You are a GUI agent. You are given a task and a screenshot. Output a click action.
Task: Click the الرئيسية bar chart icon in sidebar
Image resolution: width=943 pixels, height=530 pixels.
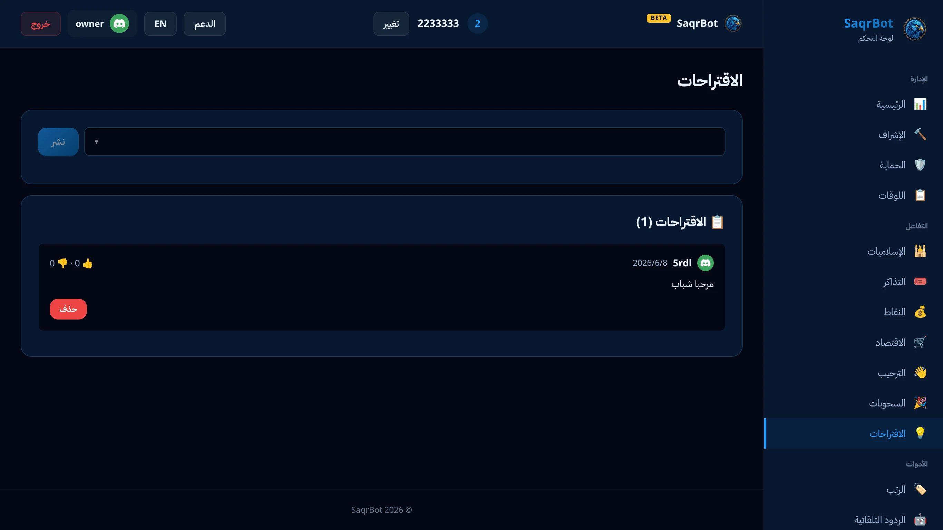920,104
